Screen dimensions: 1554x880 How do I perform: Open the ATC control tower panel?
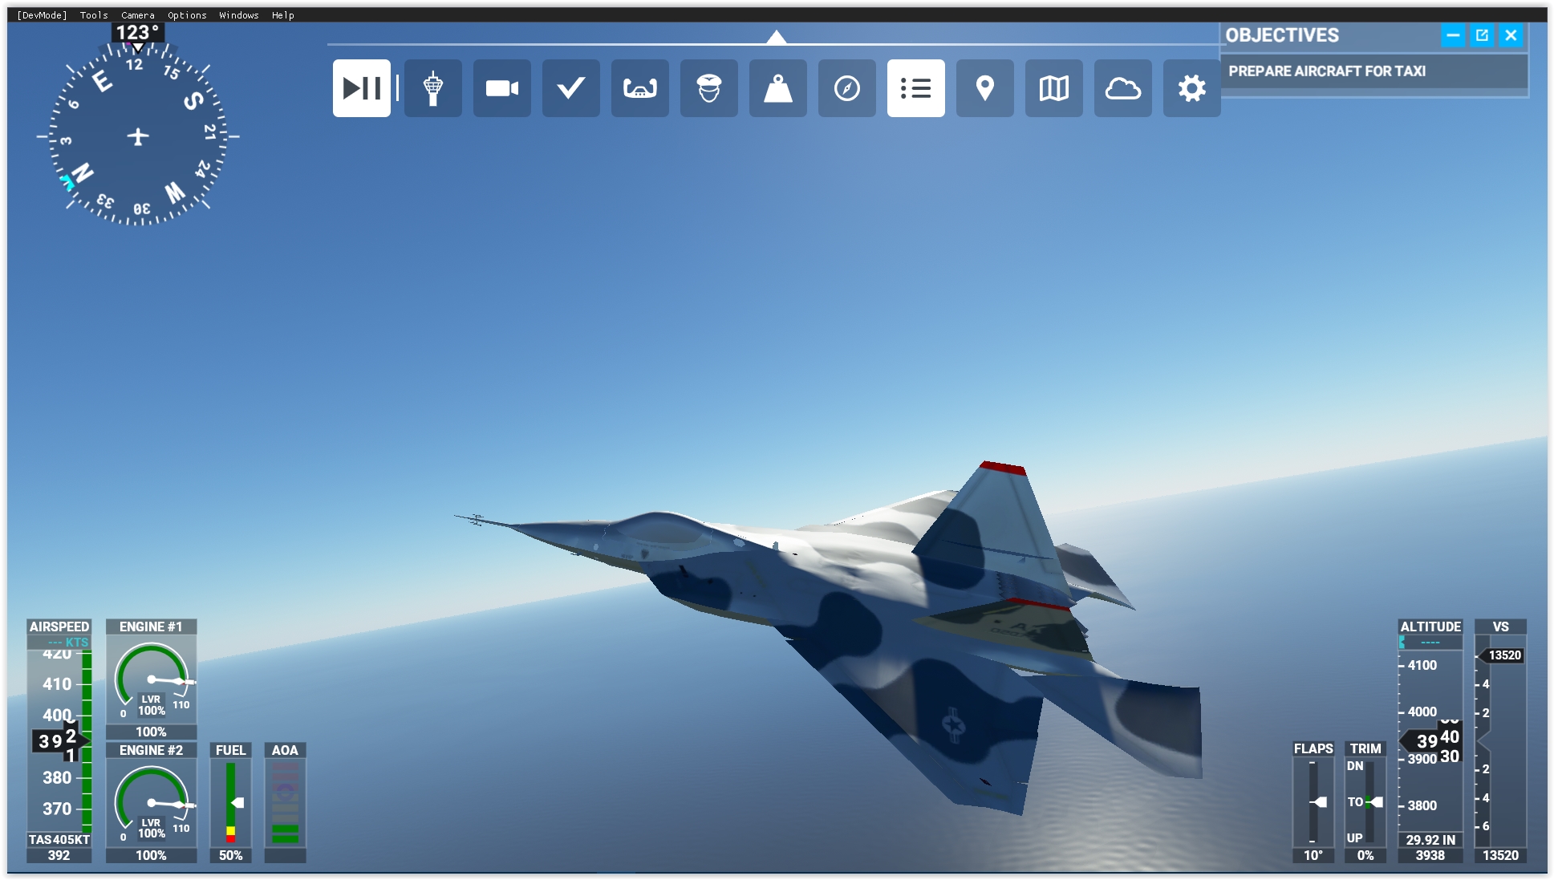(x=432, y=88)
